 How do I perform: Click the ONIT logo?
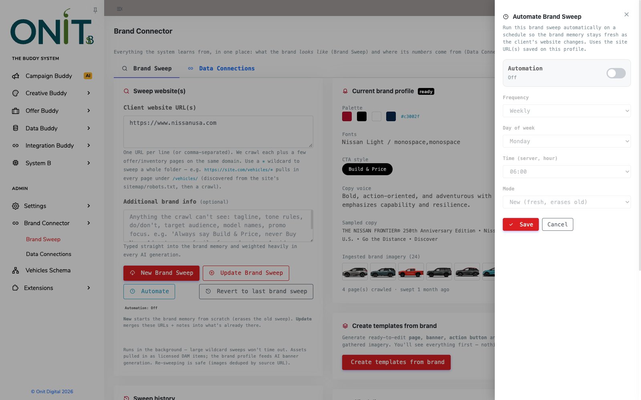[x=52, y=27]
